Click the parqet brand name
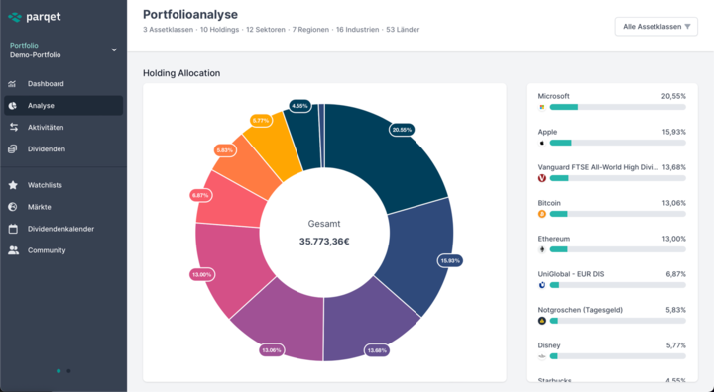This screenshot has width=714, height=392. click(44, 17)
